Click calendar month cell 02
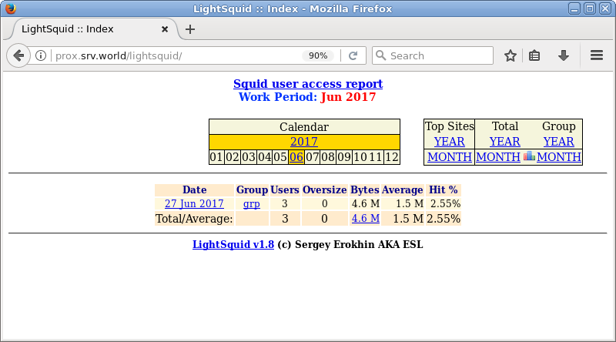Image resolution: width=616 pixels, height=342 pixels. (233, 157)
